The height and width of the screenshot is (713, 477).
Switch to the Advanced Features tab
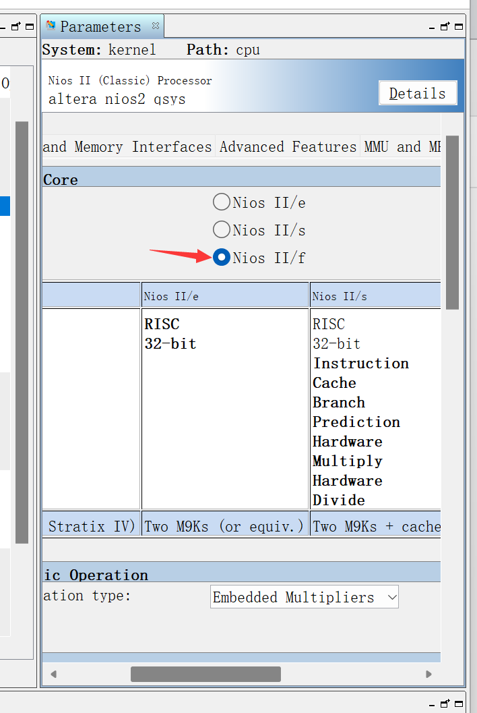tap(288, 147)
